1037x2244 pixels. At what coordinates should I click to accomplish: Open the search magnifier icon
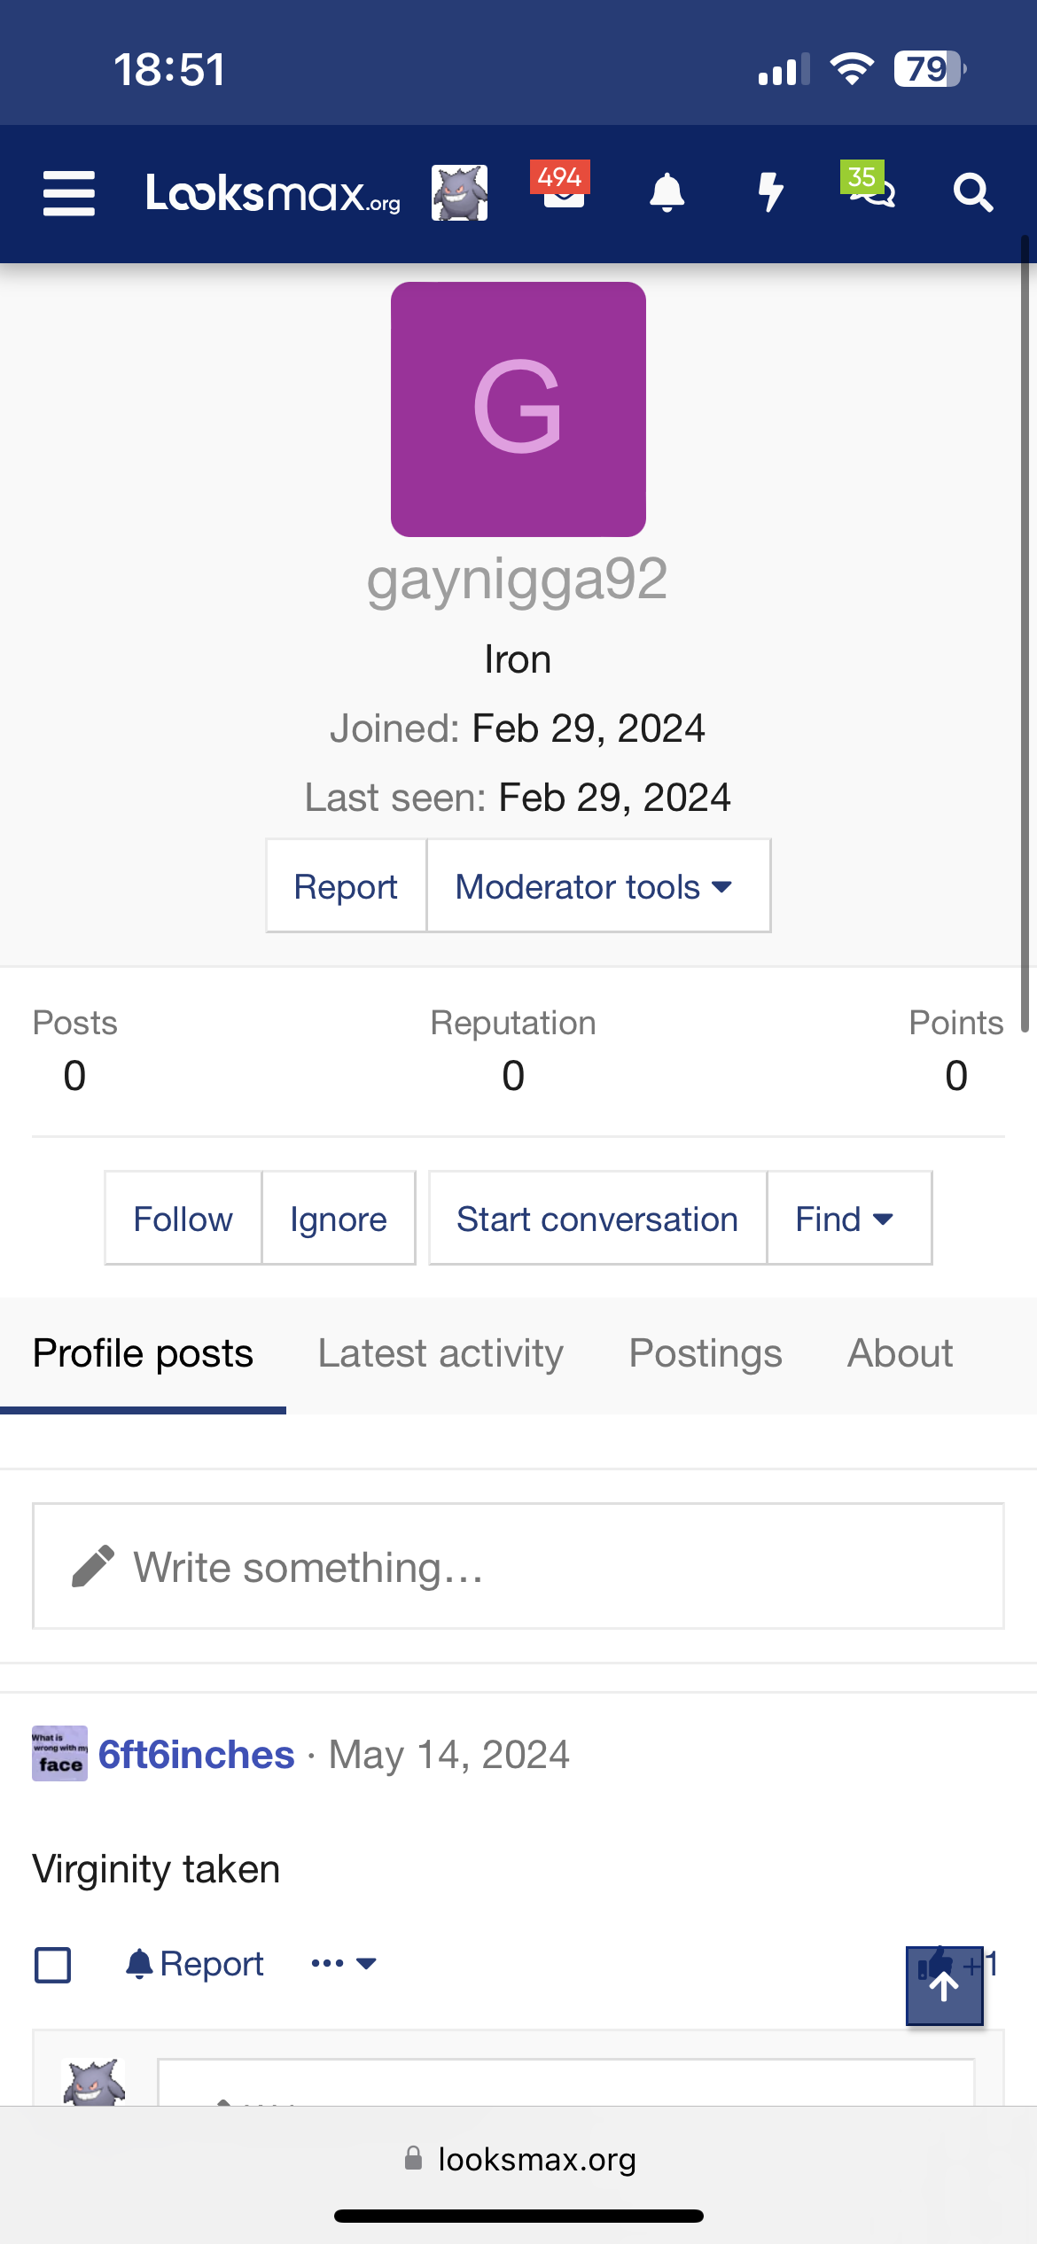[x=972, y=192]
